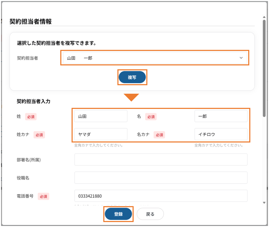
Task: Click the 電話番号 field with 0333421880
Action: [161, 196]
